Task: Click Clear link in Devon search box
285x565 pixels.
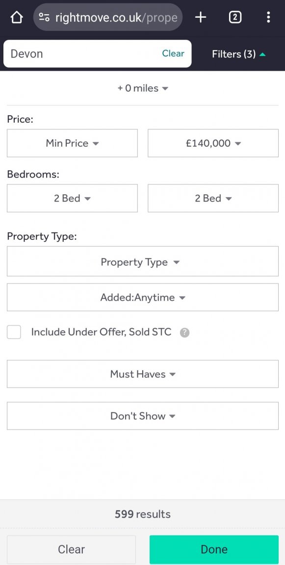Action: [x=173, y=53]
